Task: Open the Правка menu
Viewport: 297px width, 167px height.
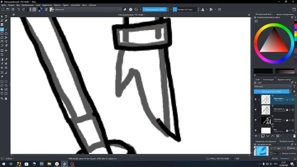Action: point(11,5)
